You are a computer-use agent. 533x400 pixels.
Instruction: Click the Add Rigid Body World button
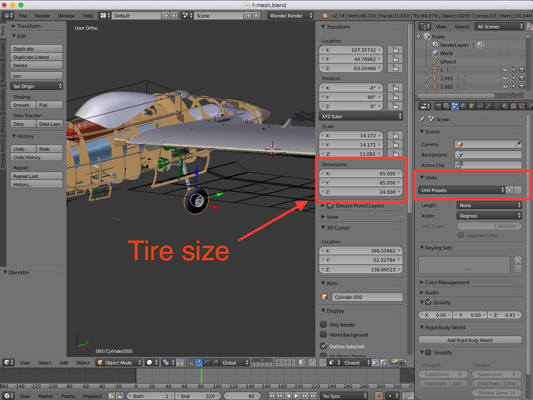[470, 340]
